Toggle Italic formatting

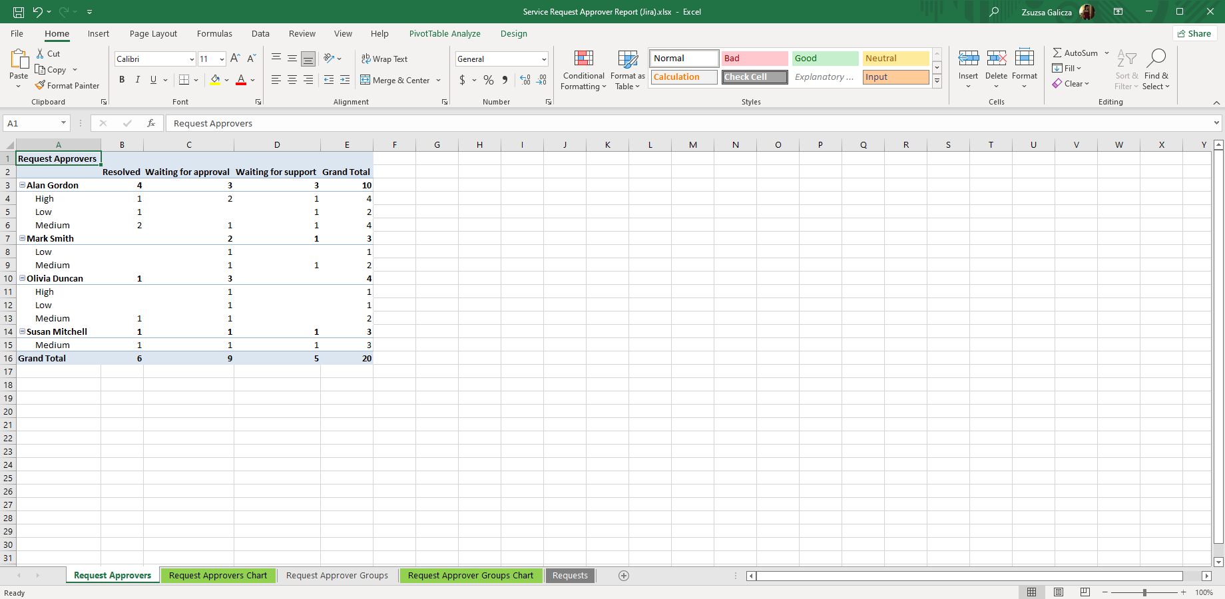138,80
